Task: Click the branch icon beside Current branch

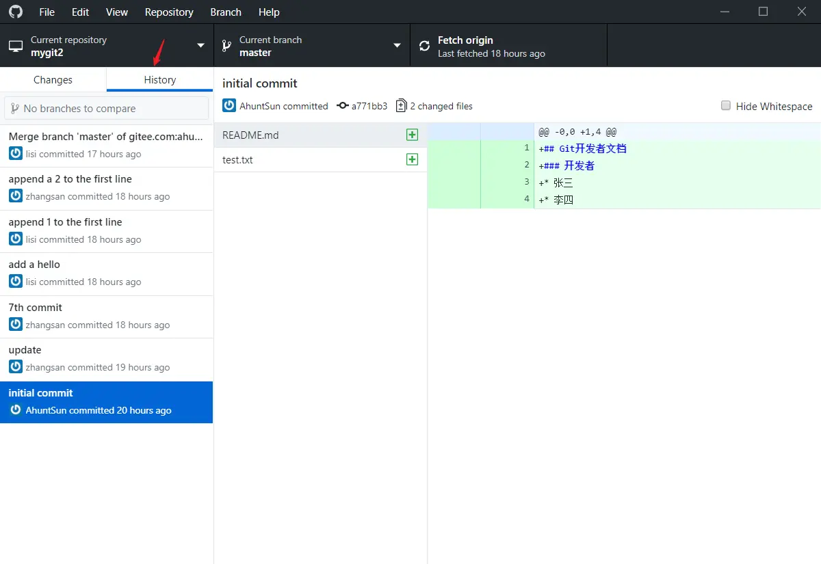Action: pyautogui.click(x=226, y=46)
